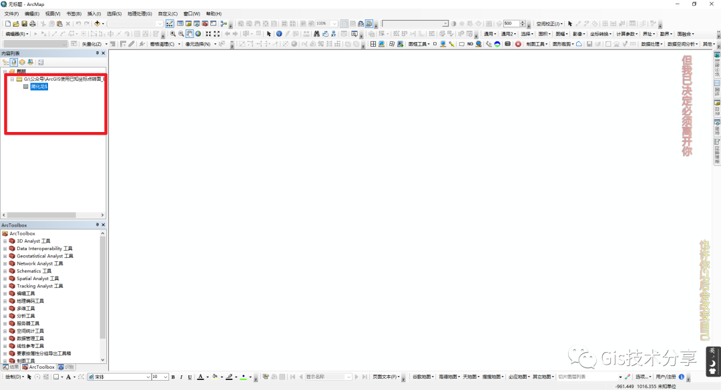721x390 pixels.
Task: Toggle bold text formatting
Action: pos(173,377)
